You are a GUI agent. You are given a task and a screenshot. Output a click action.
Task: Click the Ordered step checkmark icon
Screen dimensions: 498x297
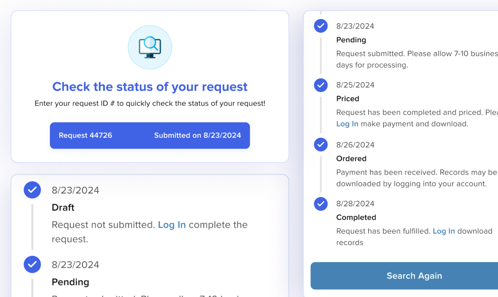(x=321, y=144)
